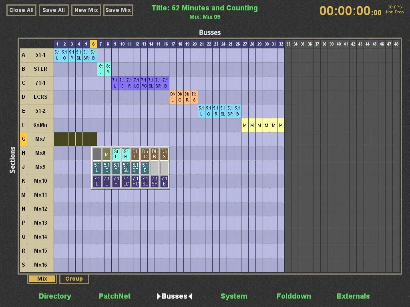This screenshot has height=307, width=410.
Task: Click the 'Mix: Mix 05' label
Action: pos(205,17)
